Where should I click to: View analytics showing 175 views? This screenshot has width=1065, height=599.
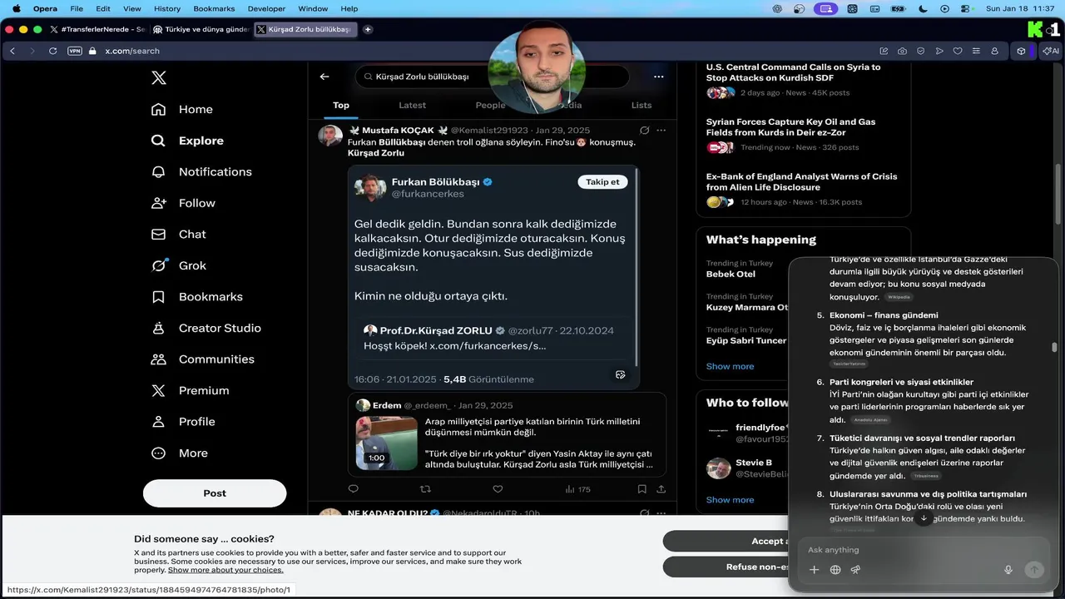tap(577, 489)
